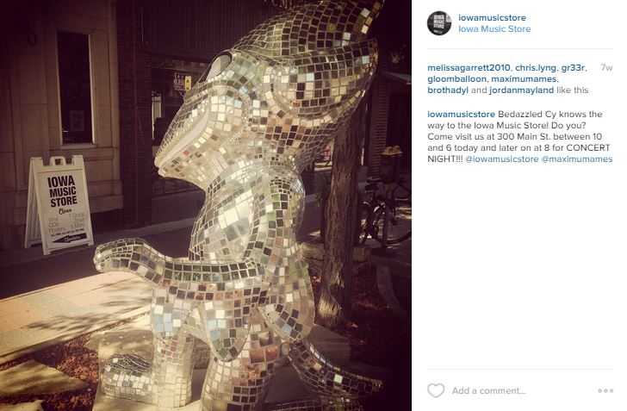
Task: Open maximumames liker profile link
Action: coord(524,78)
